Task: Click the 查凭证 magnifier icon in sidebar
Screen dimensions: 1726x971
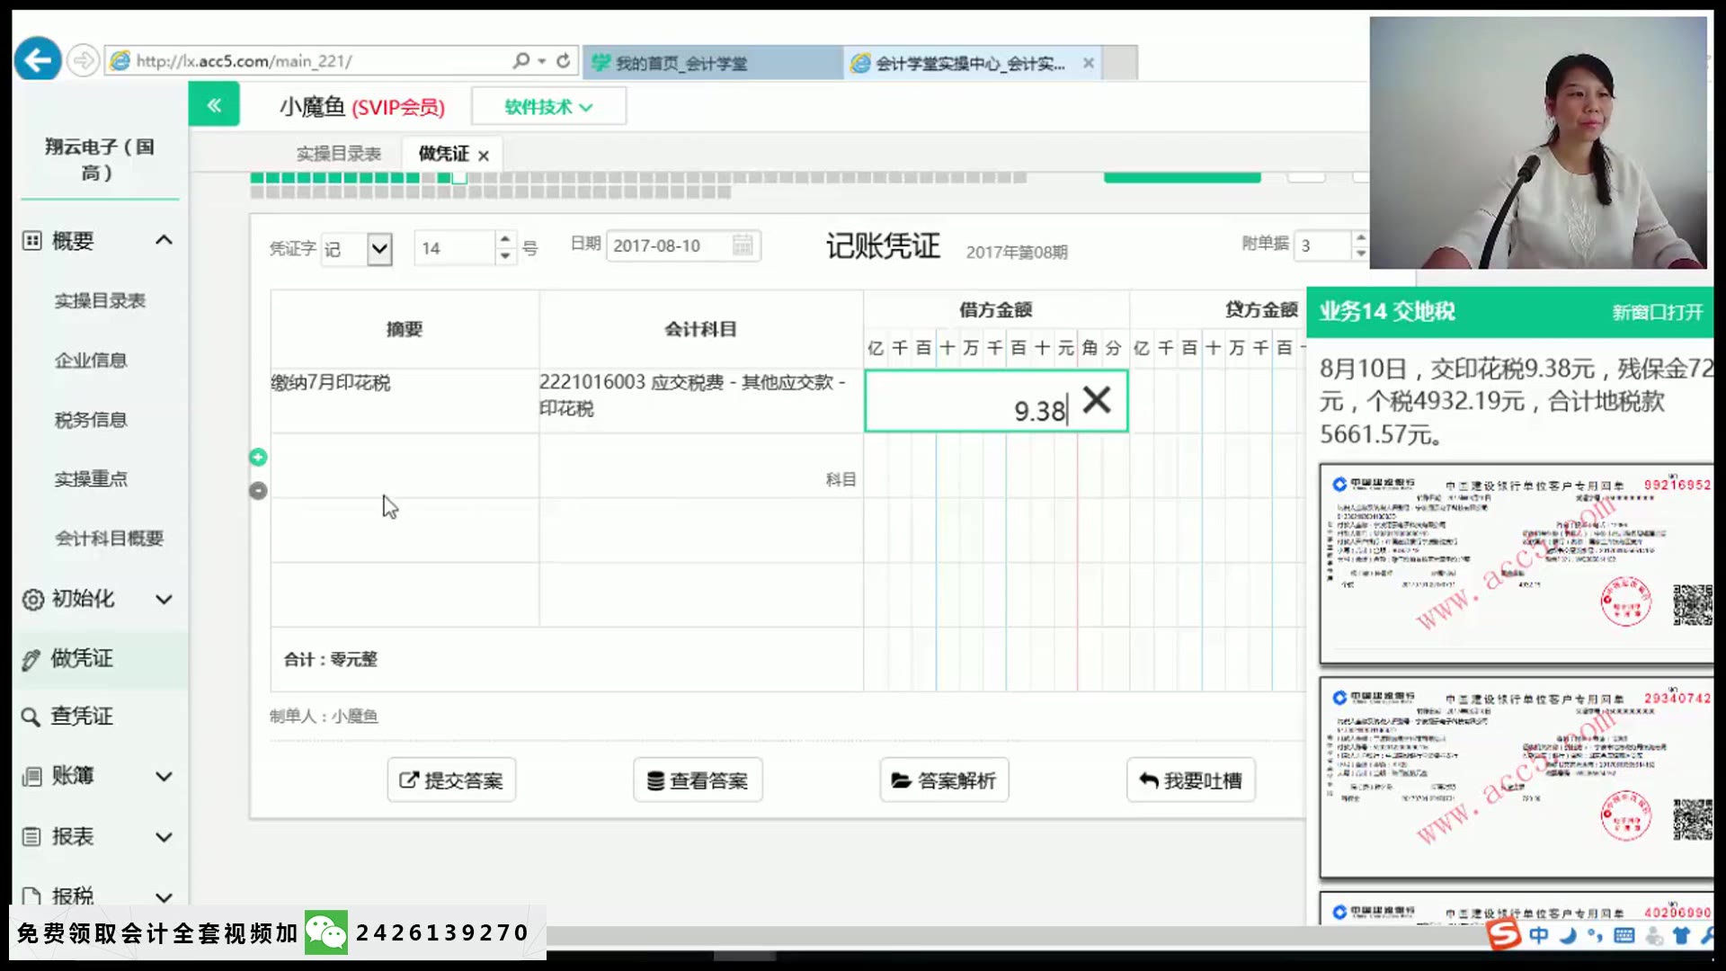Action: point(31,717)
